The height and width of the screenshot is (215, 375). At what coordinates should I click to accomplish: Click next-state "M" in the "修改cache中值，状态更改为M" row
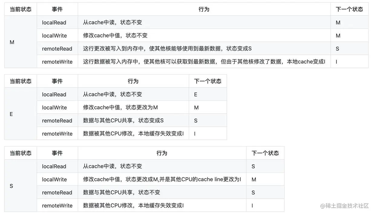[196, 107]
